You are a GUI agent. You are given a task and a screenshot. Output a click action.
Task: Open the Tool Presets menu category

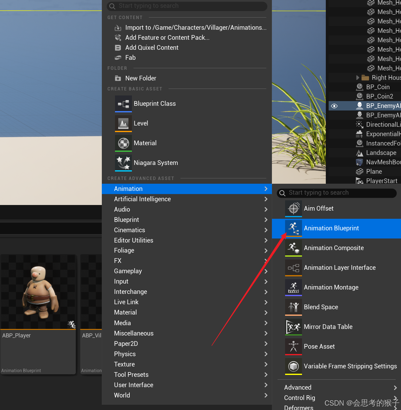tap(187, 375)
